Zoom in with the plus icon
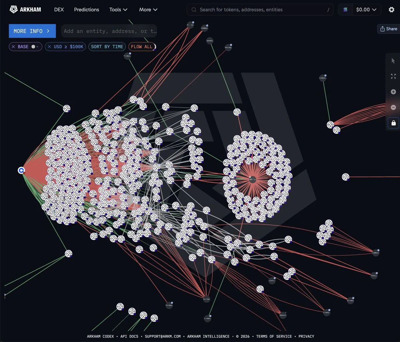 393,92
